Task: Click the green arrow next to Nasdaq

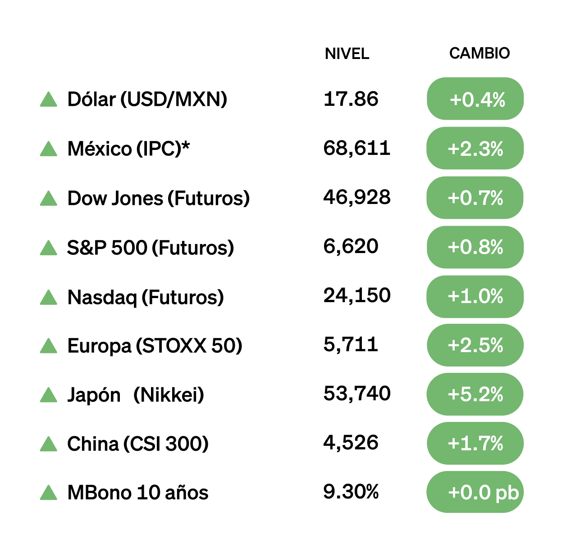Action: pos(49,298)
